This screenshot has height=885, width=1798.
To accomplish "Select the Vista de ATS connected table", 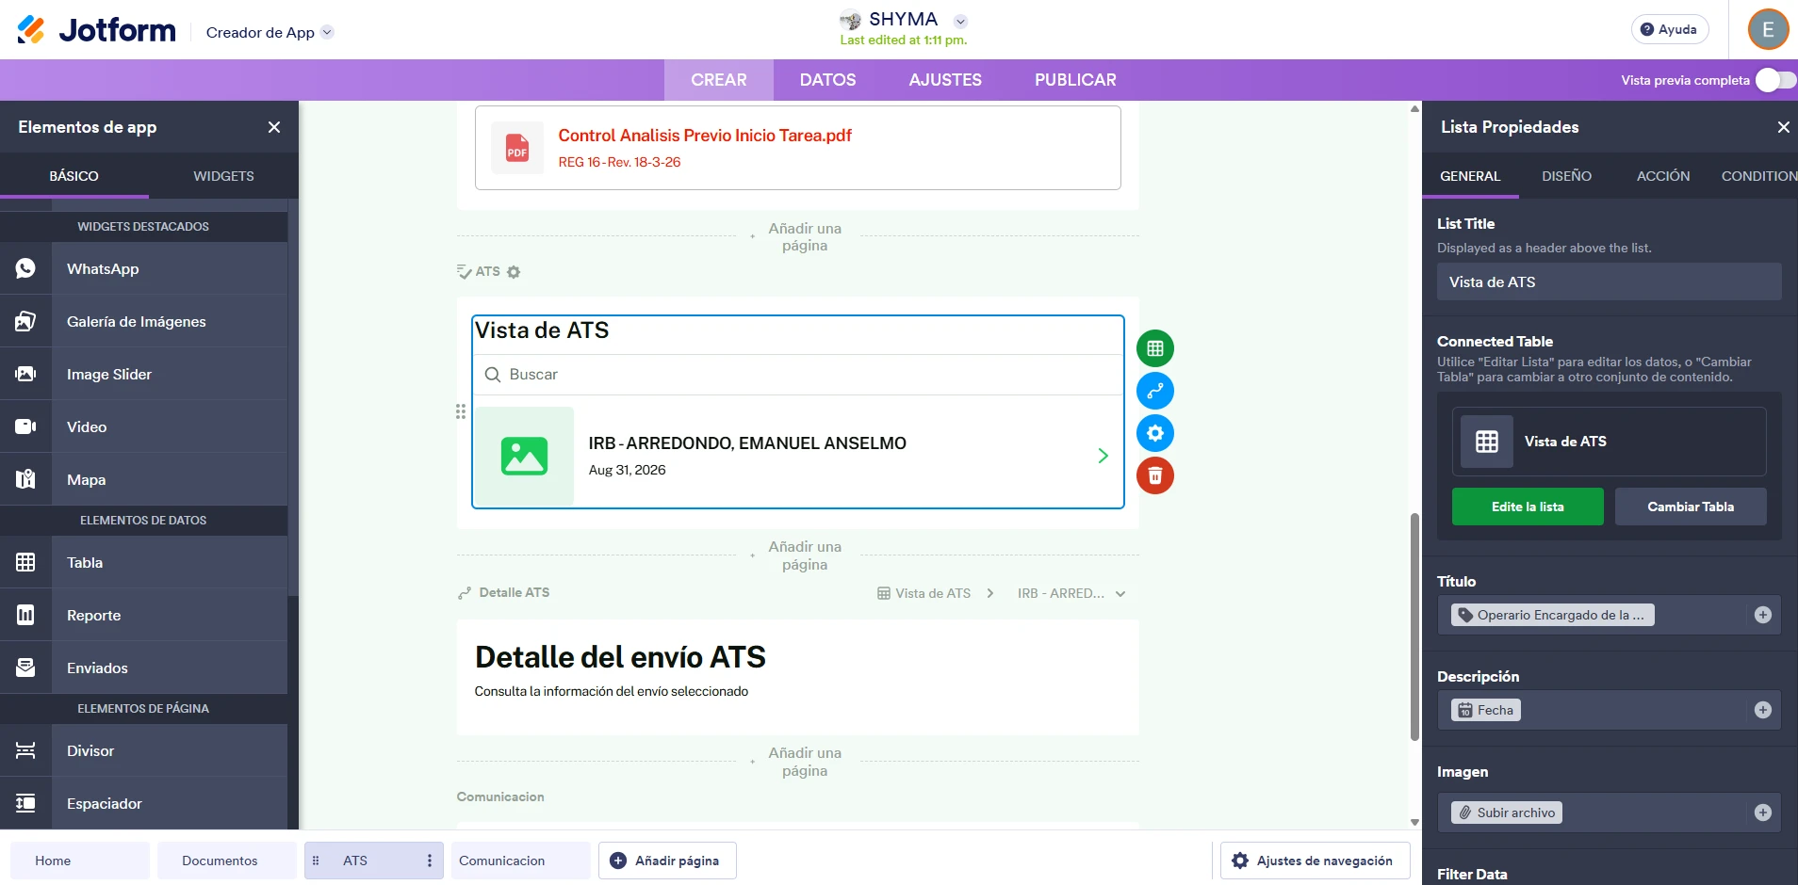I will pos(1610,442).
